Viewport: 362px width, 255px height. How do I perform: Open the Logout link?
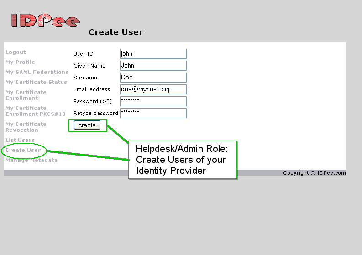pyautogui.click(x=16, y=52)
